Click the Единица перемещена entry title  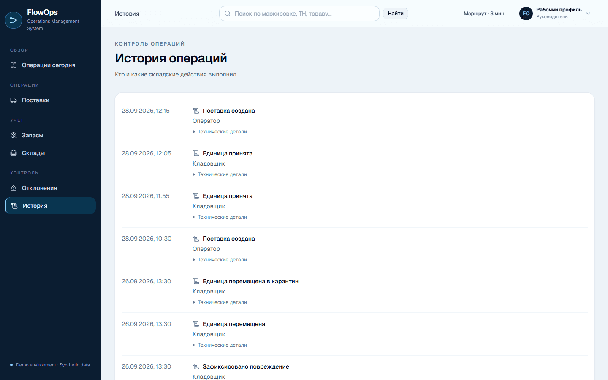(234, 324)
